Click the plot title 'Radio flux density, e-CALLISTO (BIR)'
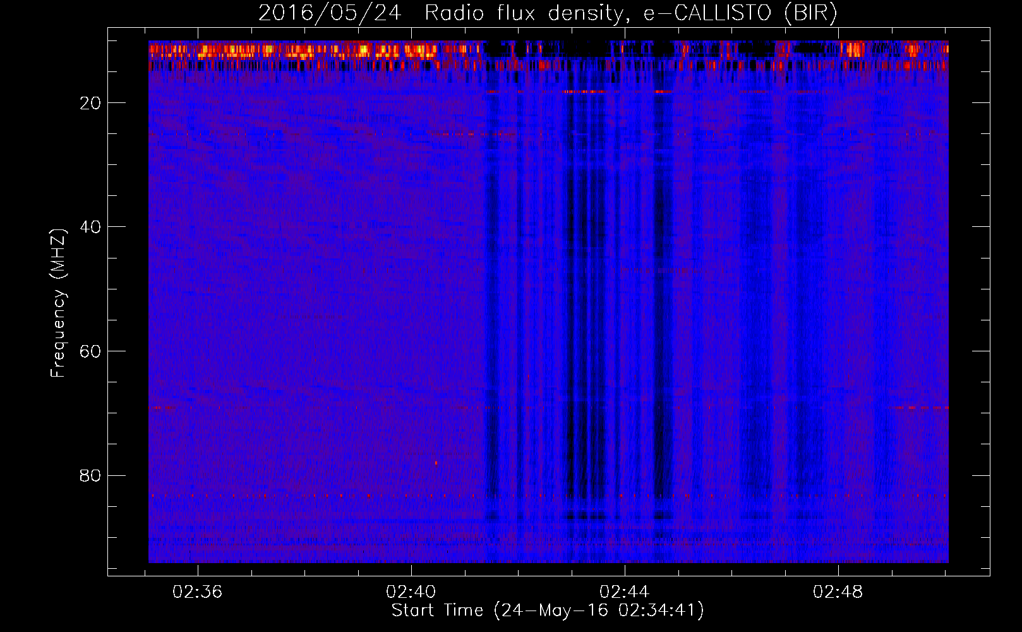The width and height of the screenshot is (1022, 632). click(x=631, y=13)
